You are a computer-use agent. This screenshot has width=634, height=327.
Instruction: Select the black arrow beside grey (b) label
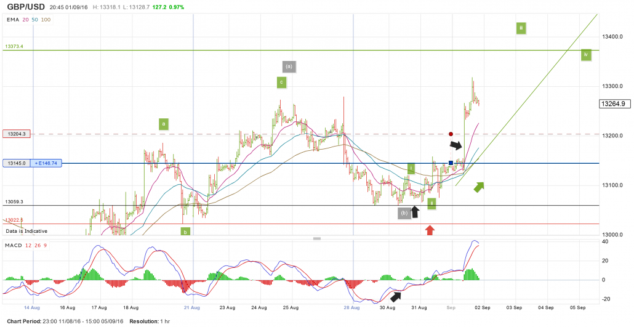point(415,212)
